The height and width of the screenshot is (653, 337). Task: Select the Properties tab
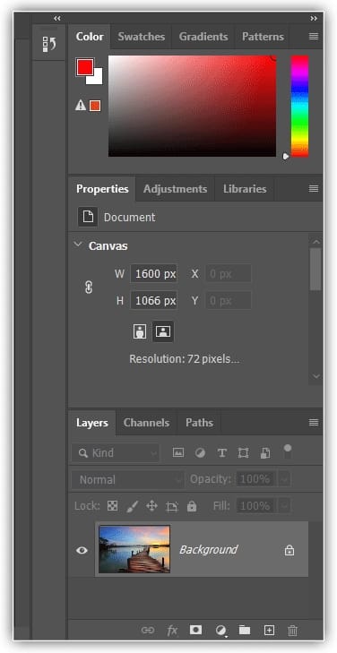[102, 189]
